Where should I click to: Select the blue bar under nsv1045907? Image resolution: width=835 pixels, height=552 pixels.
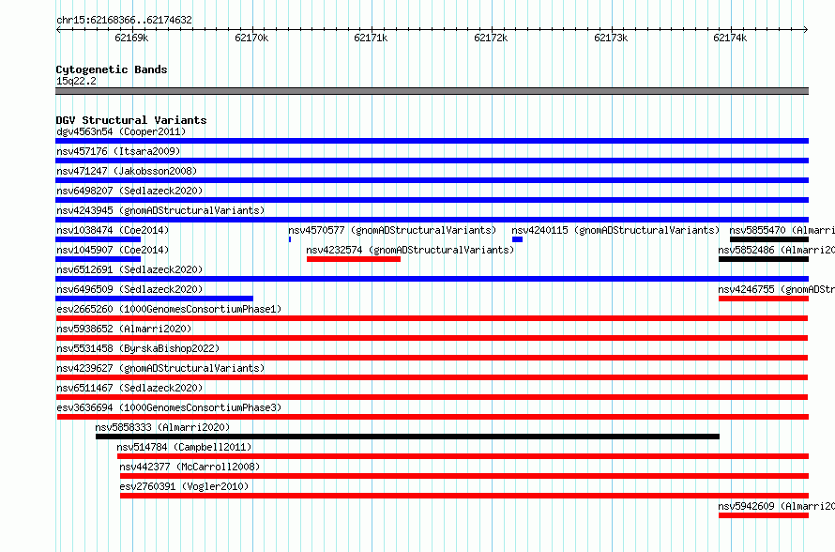(98, 259)
